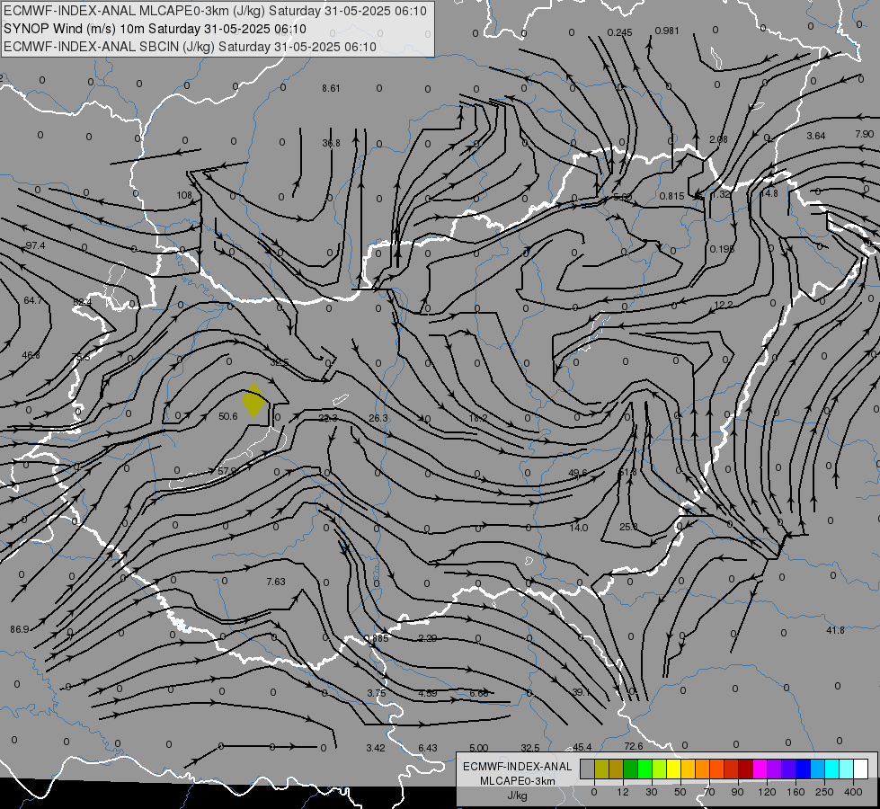Click the SYNOP Wind 10m title line
Image resolution: width=880 pixels, height=809 pixels.
155,29
